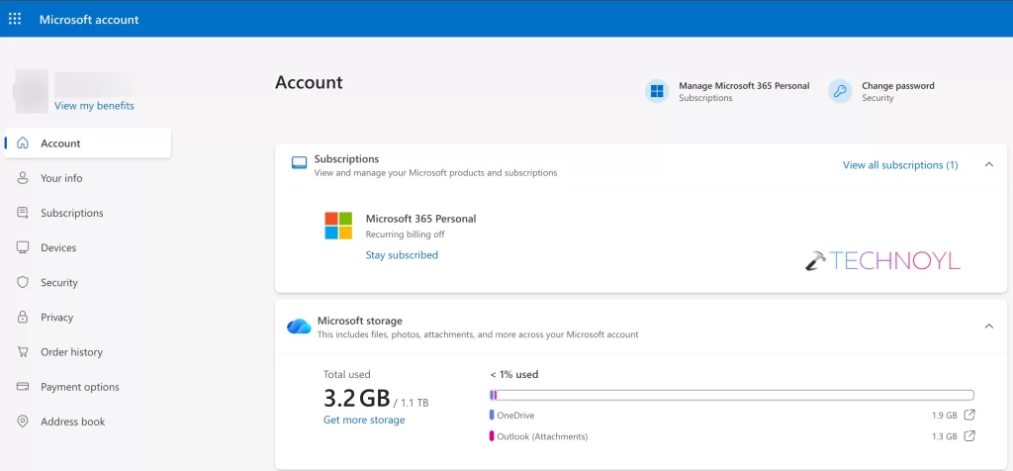Click the 1.3 GB Outlook value

pyautogui.click(x=945, y=436)
